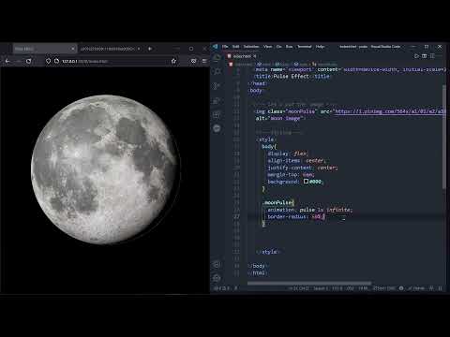Click the round activity bar icon below Extensions
Viewport: 450px width, 337px height.
(217, 128)
